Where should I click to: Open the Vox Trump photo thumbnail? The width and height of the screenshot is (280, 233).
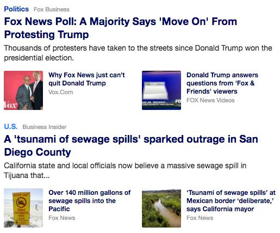pyautogui.click(x=23, y=90)
